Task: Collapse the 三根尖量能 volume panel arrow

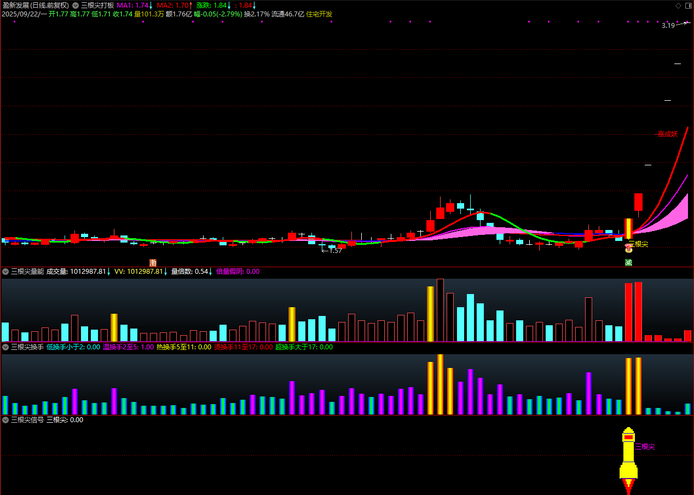Action: (x=5, y=271)
